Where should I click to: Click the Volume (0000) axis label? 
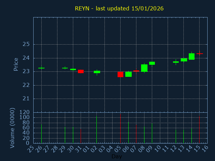tap(12, 128)
